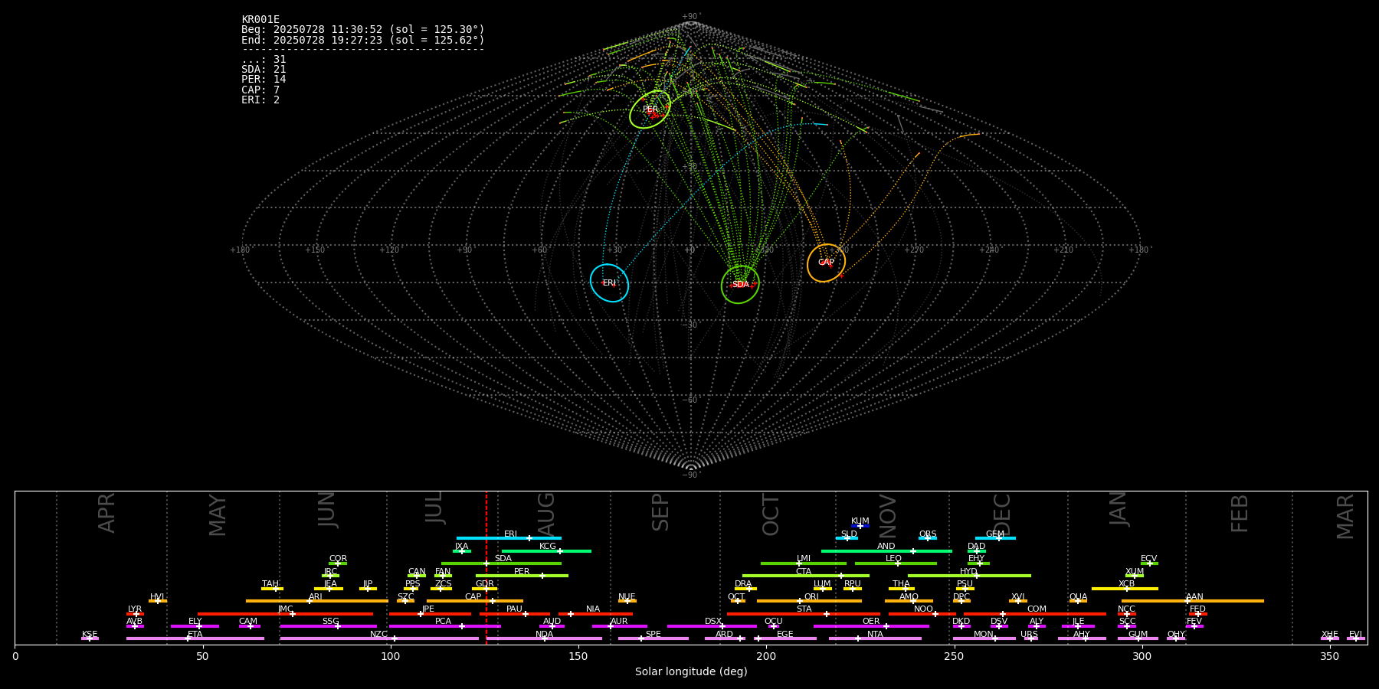Click the 'SDA: 21' legend count
1379x689 pixels.
[264, 70]
